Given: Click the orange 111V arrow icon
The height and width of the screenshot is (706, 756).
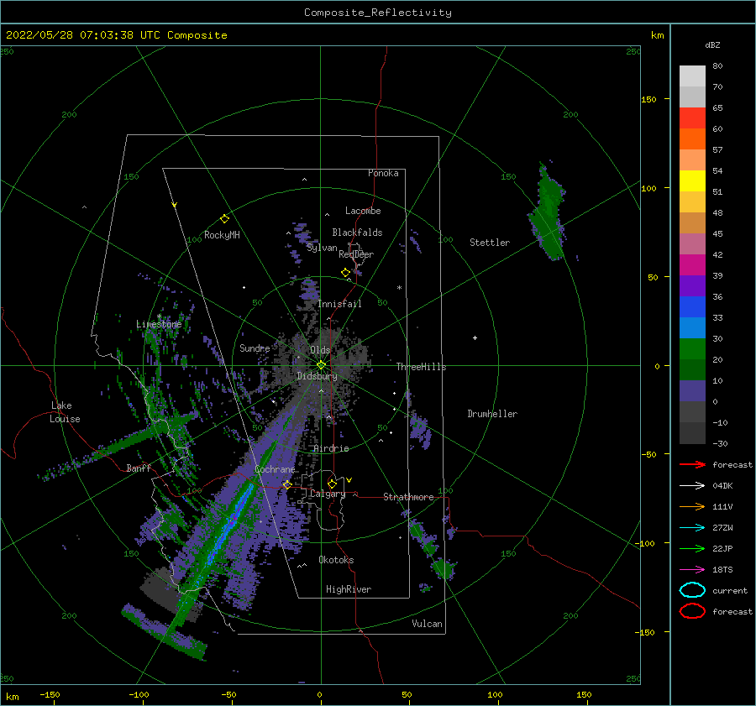Looking at the screenshot, I should click(x=692, y=506).
